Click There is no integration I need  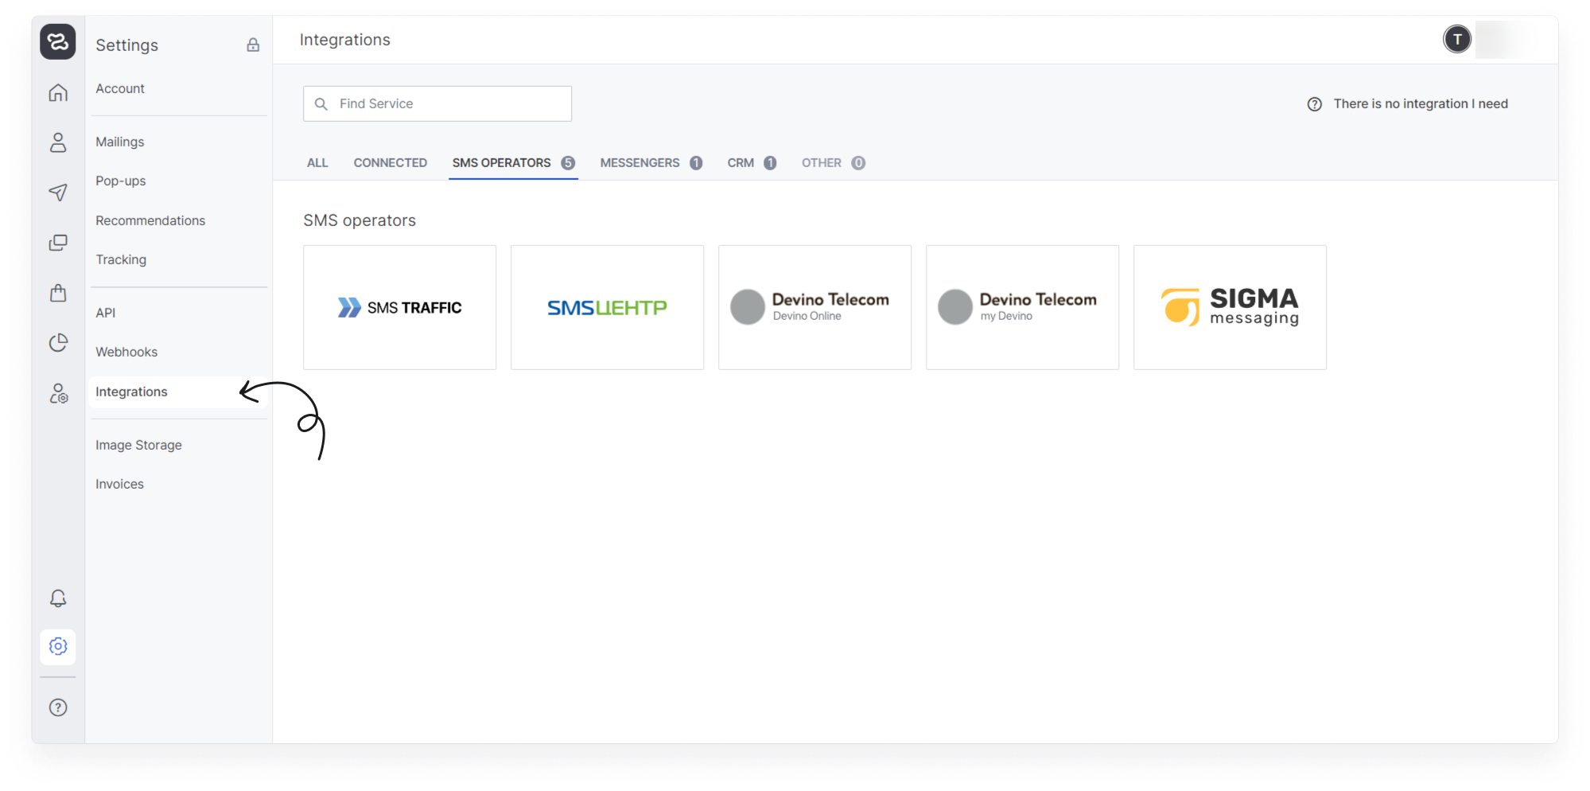[x=1421, y=104]
